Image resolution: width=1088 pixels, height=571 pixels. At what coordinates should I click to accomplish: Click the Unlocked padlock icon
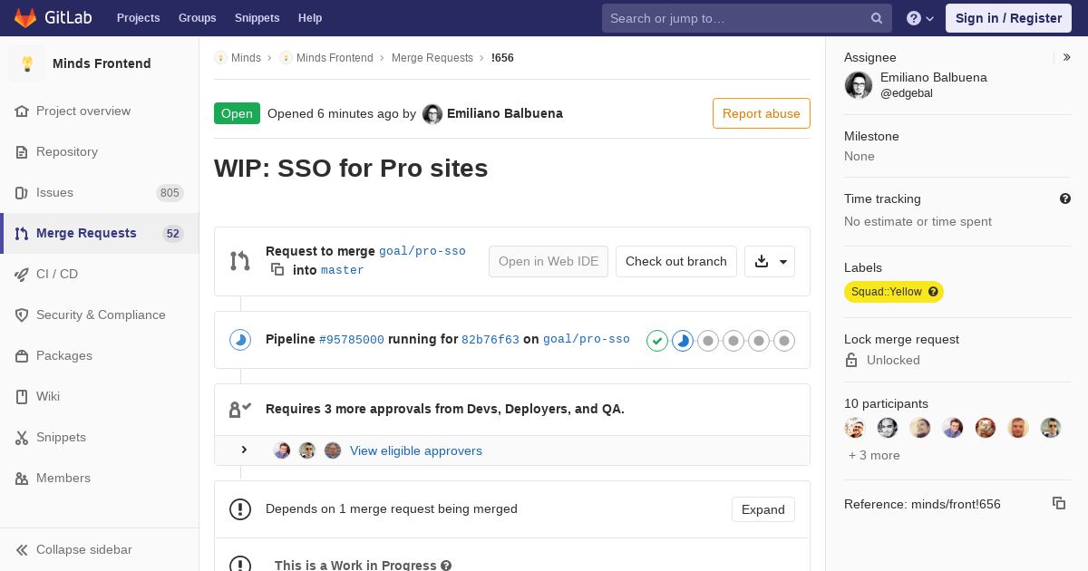pos(851,360)
